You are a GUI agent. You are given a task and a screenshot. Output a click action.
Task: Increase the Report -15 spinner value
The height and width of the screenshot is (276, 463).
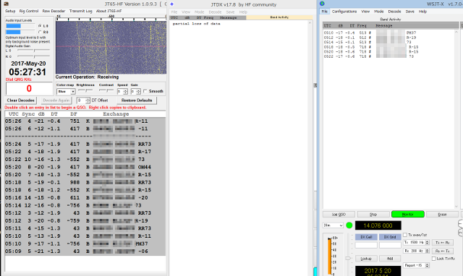pos(427,264)
